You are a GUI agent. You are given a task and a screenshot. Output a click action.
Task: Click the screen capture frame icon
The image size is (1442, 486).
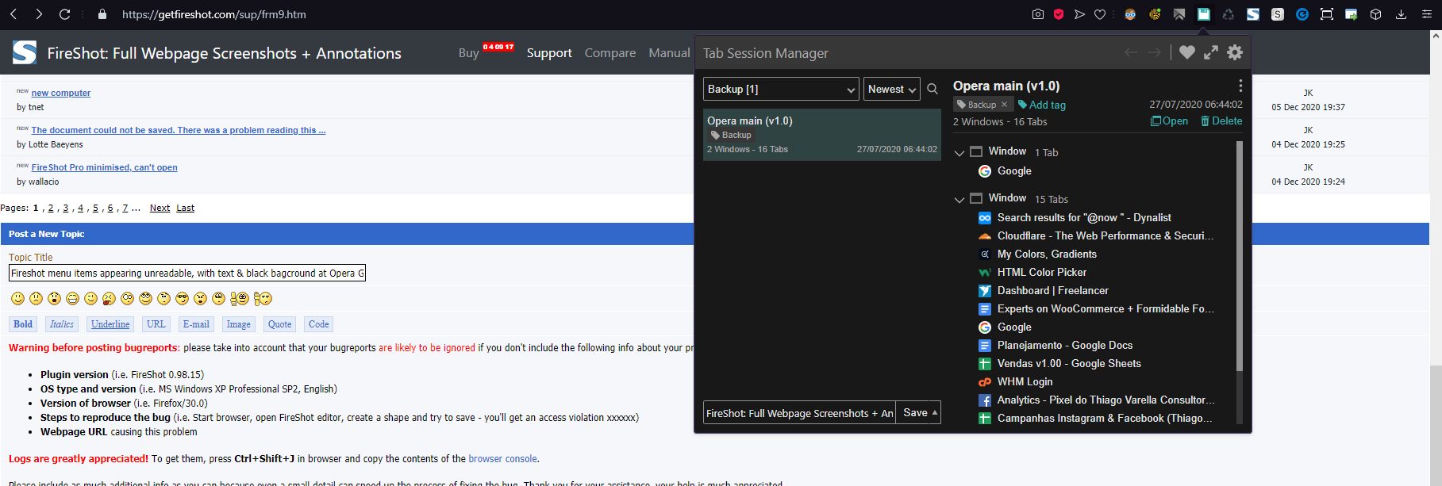[x=1327, y=14]
